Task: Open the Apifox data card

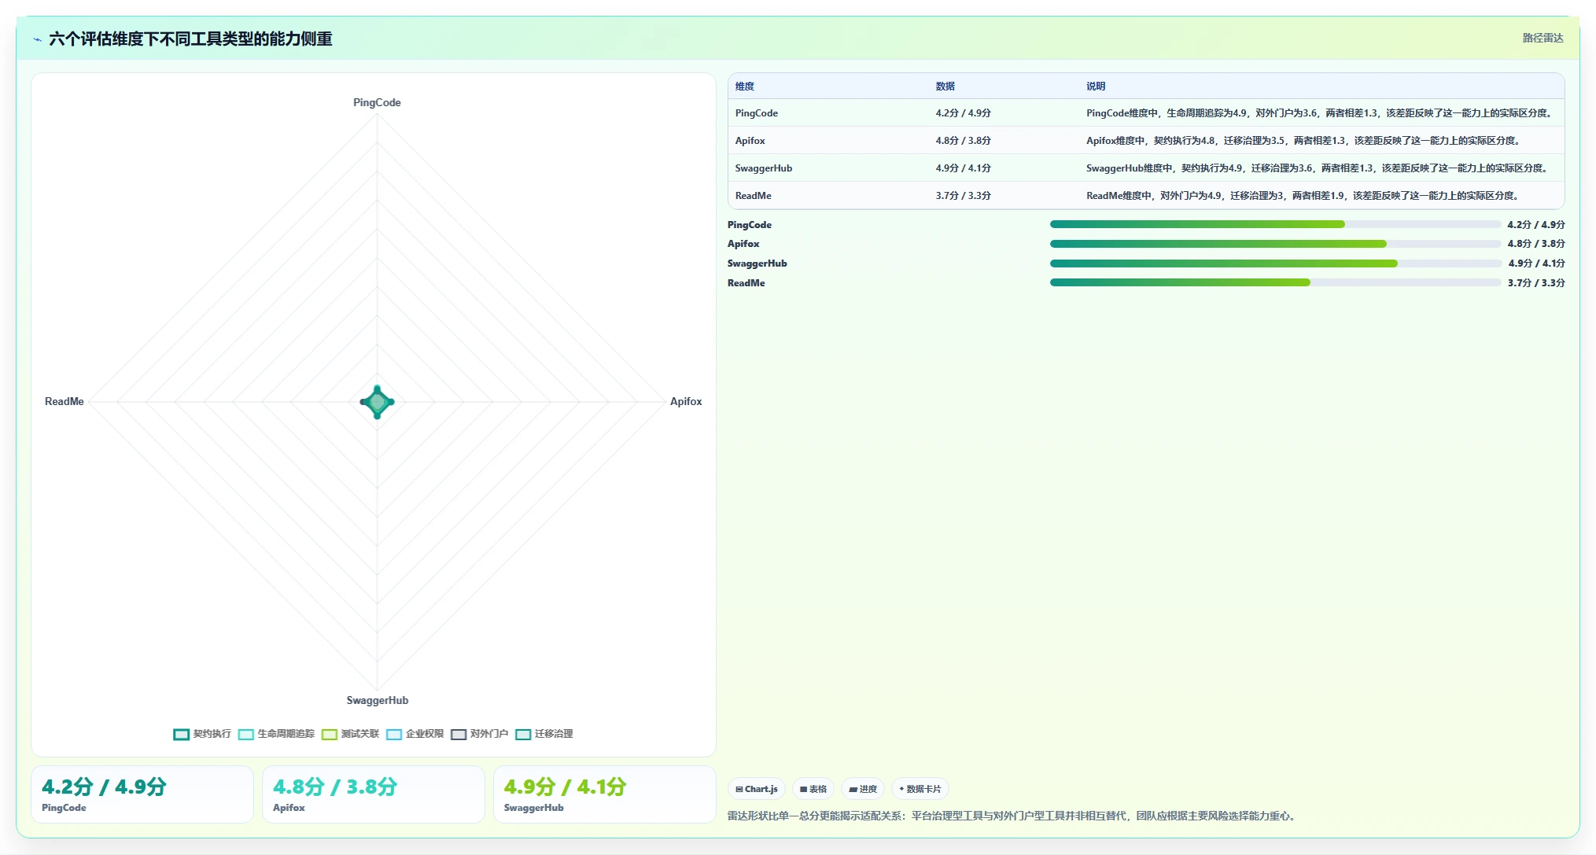Action: (374, 794)
